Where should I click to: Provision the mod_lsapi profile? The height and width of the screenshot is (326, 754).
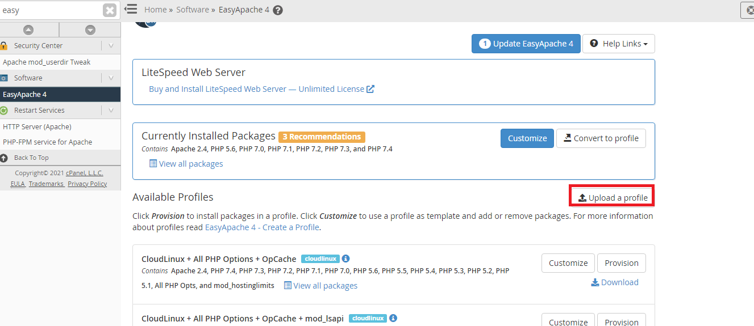tap(622, 320)
